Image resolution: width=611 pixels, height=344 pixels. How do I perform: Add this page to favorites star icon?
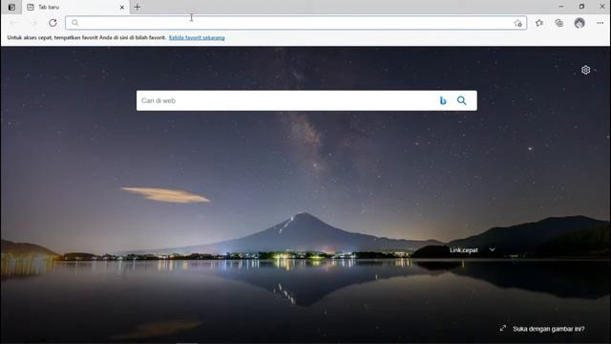pos(517,23)
